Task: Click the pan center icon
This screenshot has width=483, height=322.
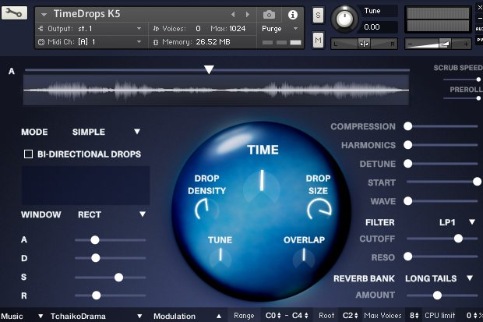Action: pos(364,44)
